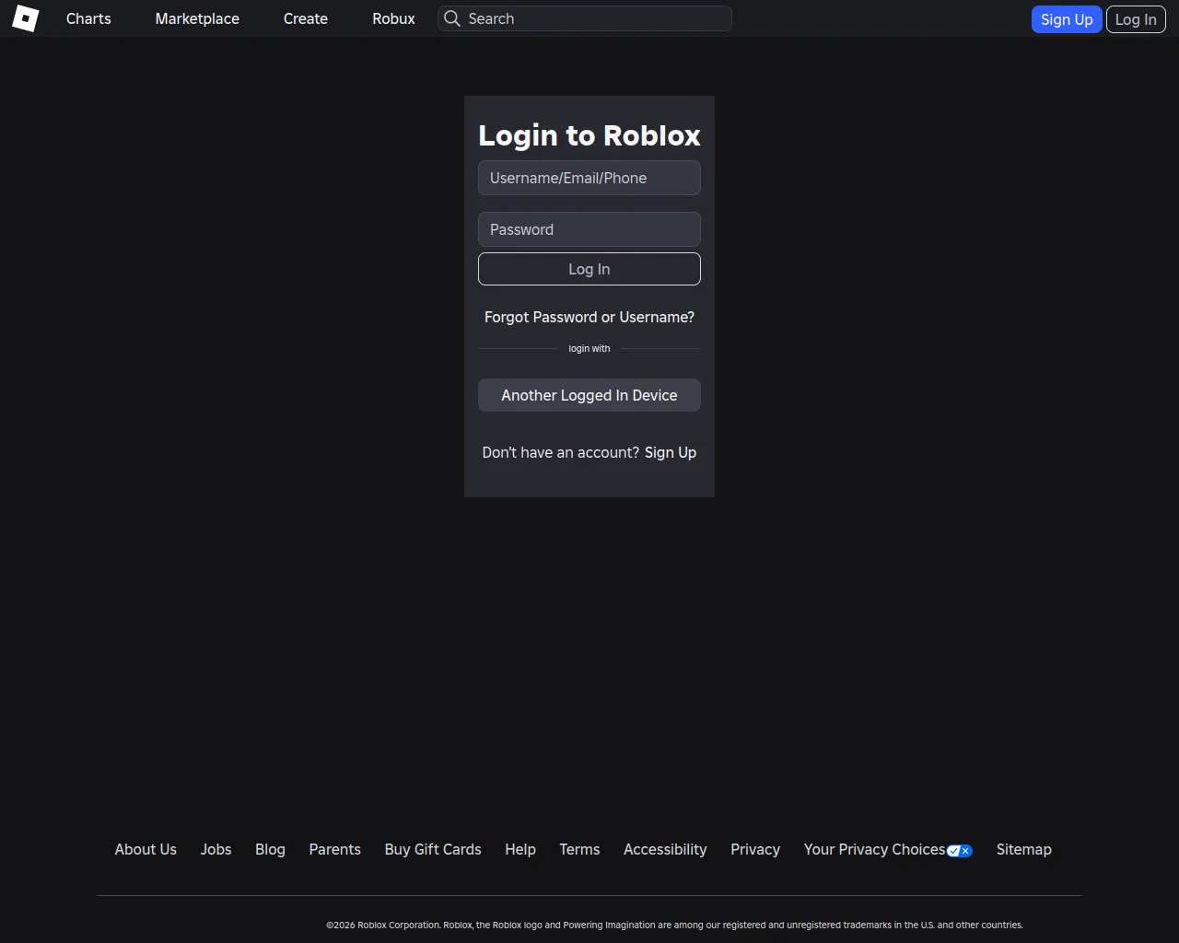Focus the Username/Email/Phone field
The image size is (1179, 943).
coord(589,178)
